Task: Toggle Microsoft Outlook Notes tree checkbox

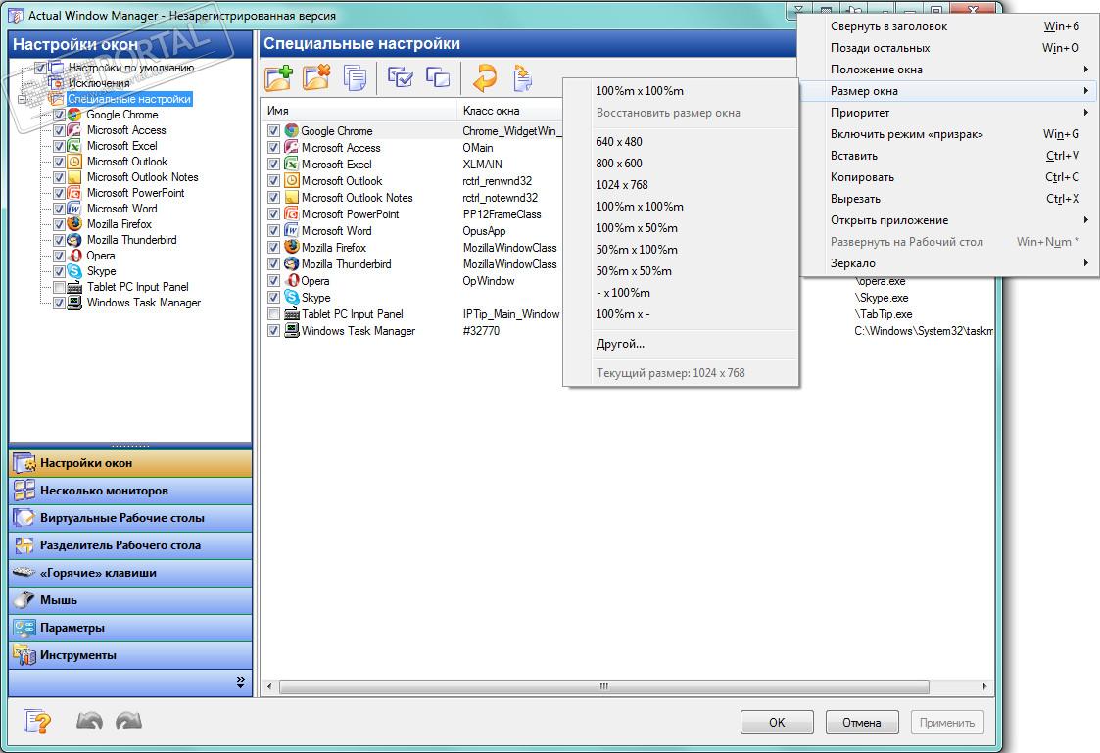Action: click(x=59, y=177)
